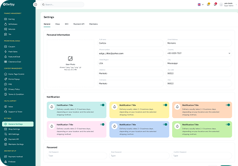Open the FAQ sidebar item

tap(8, 84)
